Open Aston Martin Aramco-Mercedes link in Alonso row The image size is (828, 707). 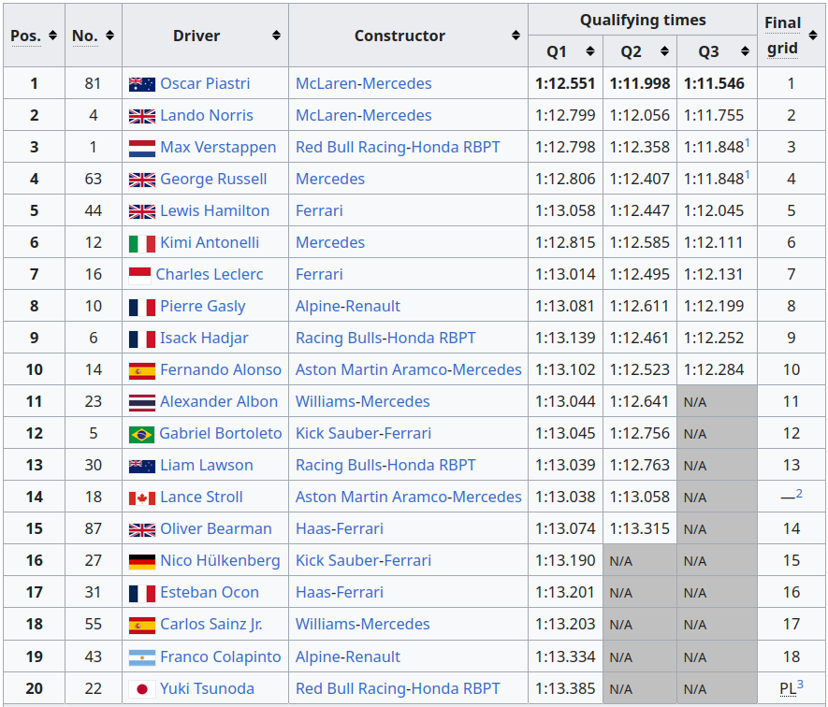coord(408,369)
